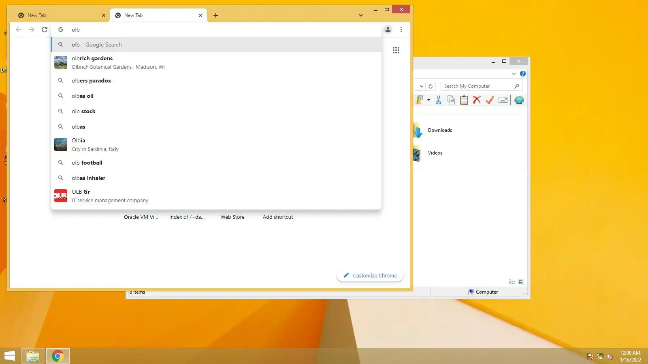
Task: Open the Action Center flag in the tray
Action: coord(590,356)
